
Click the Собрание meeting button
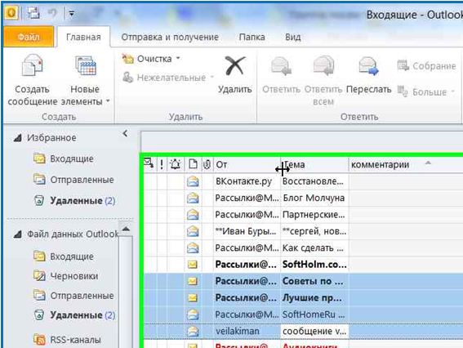[427, 65]
